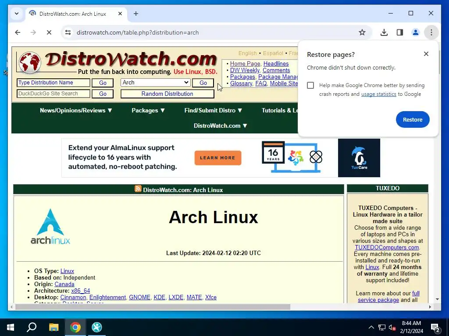Click the Arch Linux logo image
Image resolution: width=449 pixels, height=336 pixels.
point(50,227)
